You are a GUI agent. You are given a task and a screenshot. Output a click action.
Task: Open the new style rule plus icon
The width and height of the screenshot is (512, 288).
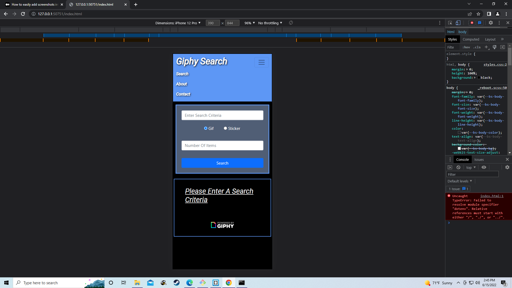click(486, 47)
